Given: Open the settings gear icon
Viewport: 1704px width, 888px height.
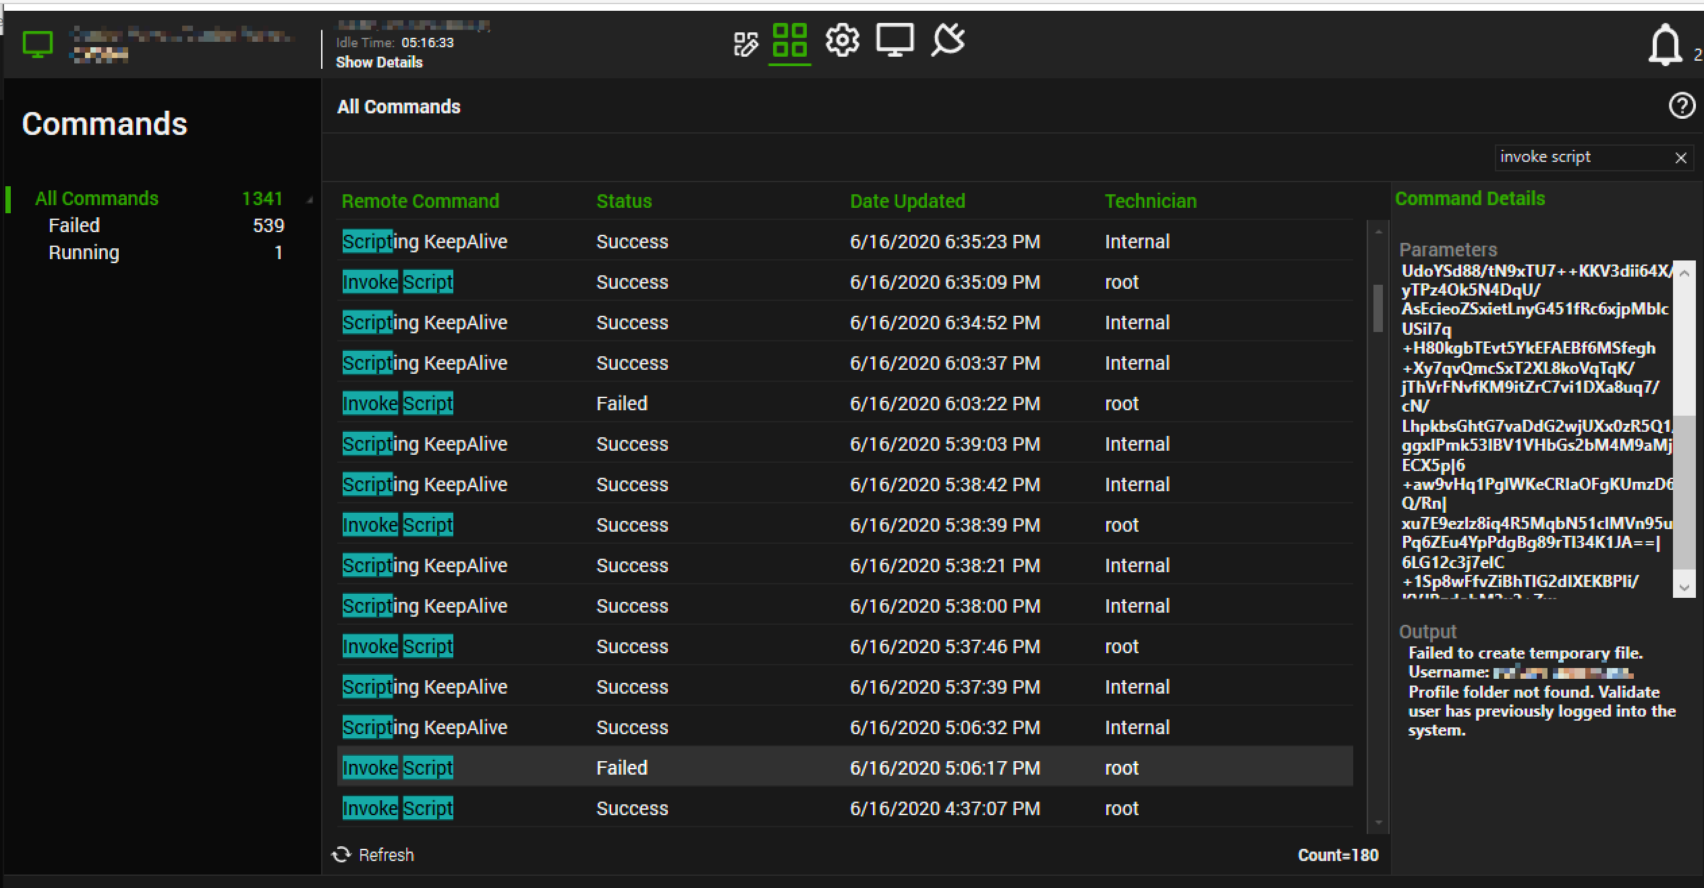Looking at the screenshot, I should click(x=842, y=39).
